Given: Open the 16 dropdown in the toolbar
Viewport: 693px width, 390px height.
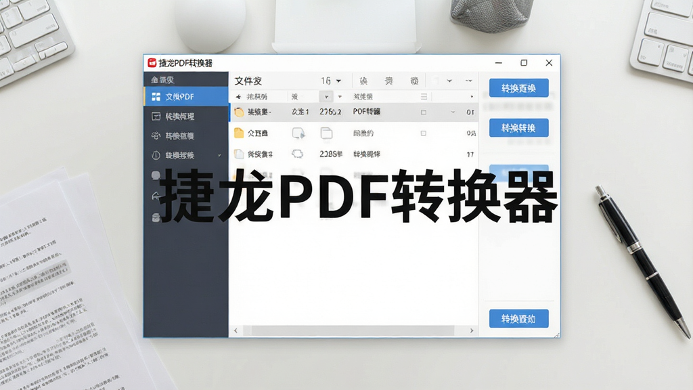Looking at the screenshot, I should click(331, 81).
